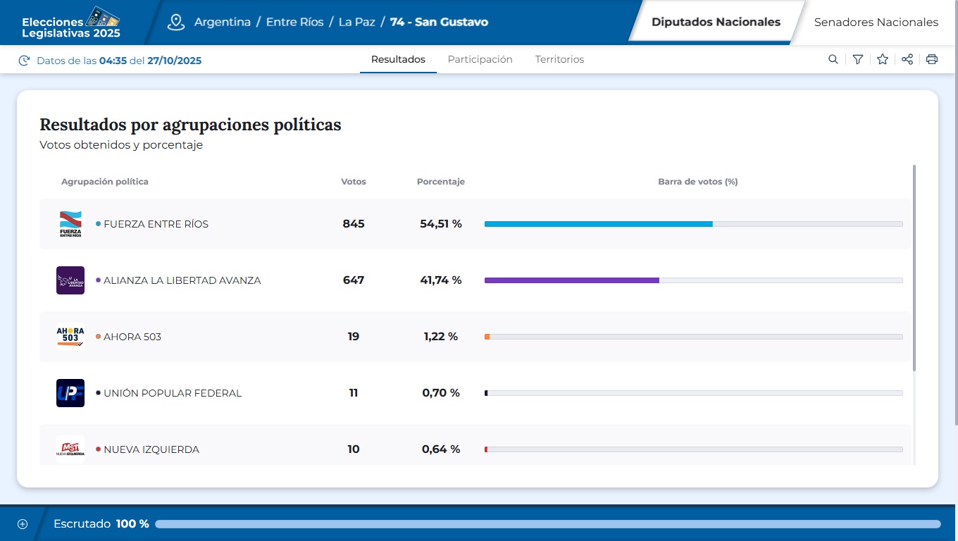The height and width of the screenshot is (541, 958).
Task: Select the ALIANZA LA LIBERTAD AVANZA logo
Action: [x=70, y=280]
